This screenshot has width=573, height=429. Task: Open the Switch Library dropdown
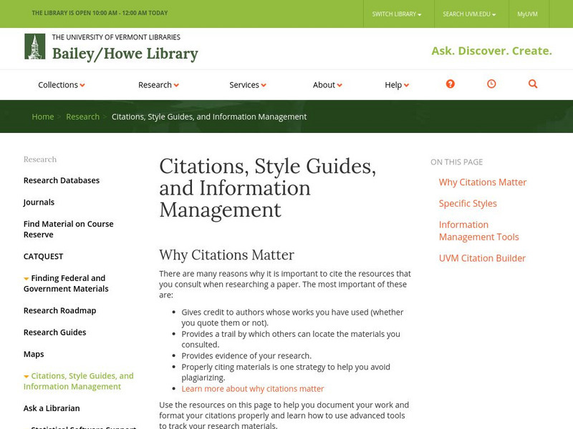(x=397, y=14)
